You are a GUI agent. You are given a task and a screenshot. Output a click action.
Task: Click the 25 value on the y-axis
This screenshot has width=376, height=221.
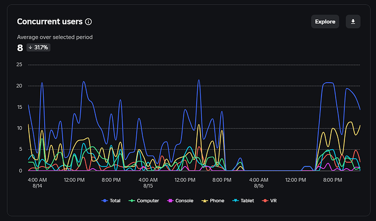[20, 65]
